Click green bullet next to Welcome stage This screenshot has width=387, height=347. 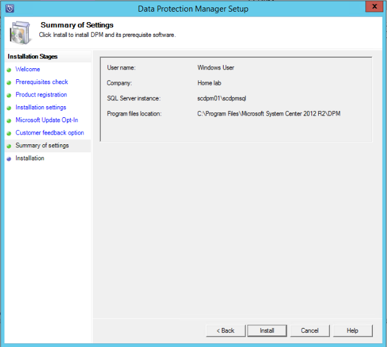coord(9,70)
